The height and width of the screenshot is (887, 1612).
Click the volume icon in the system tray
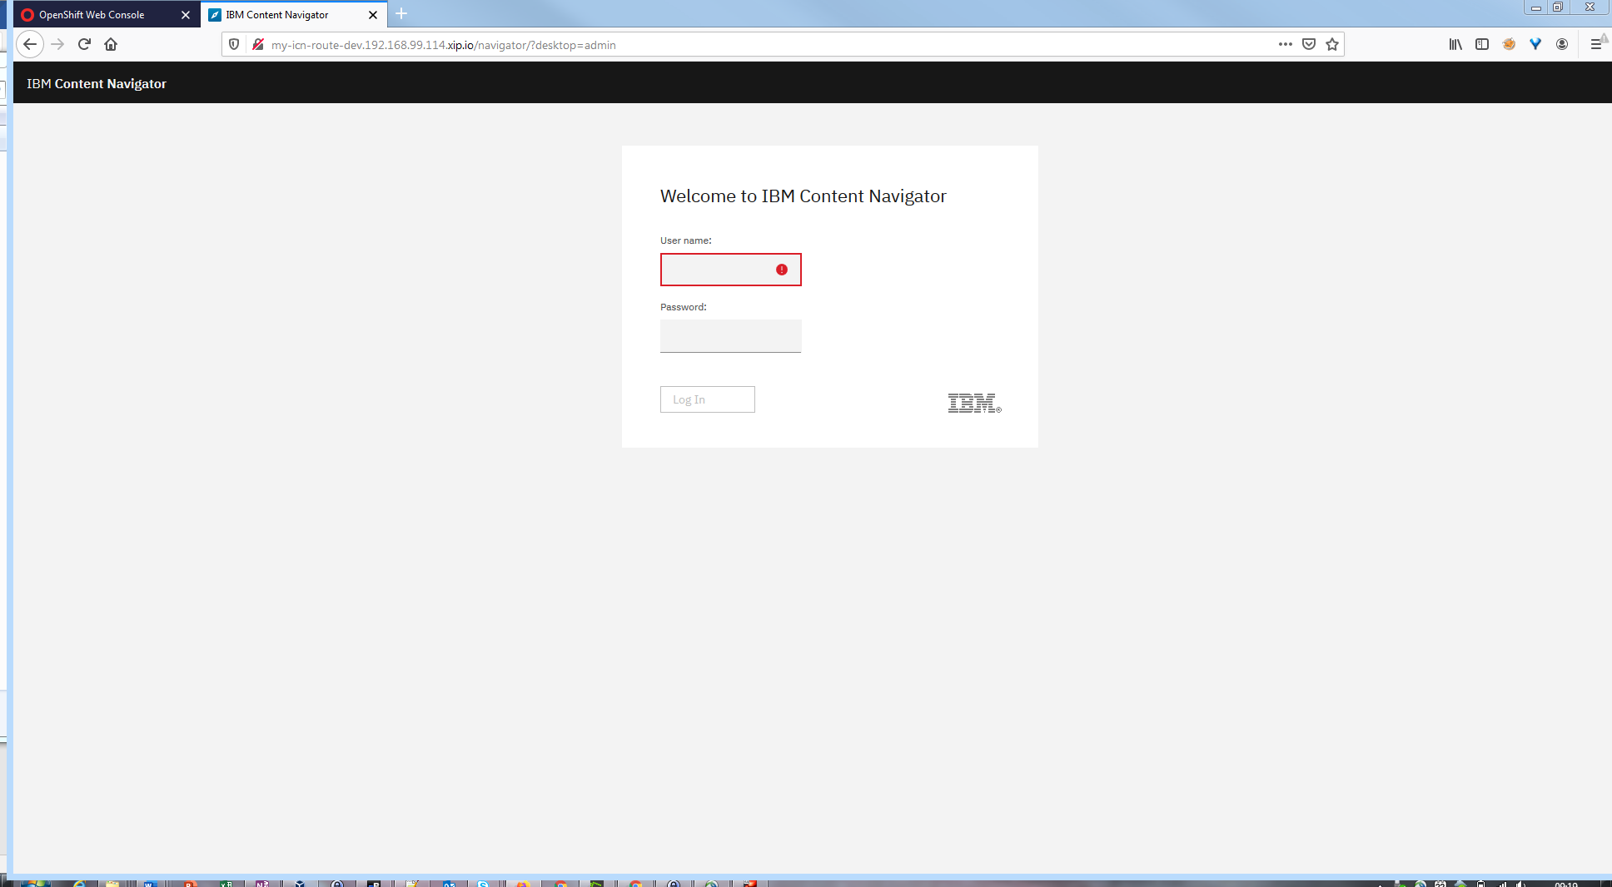click(1519, 883)
